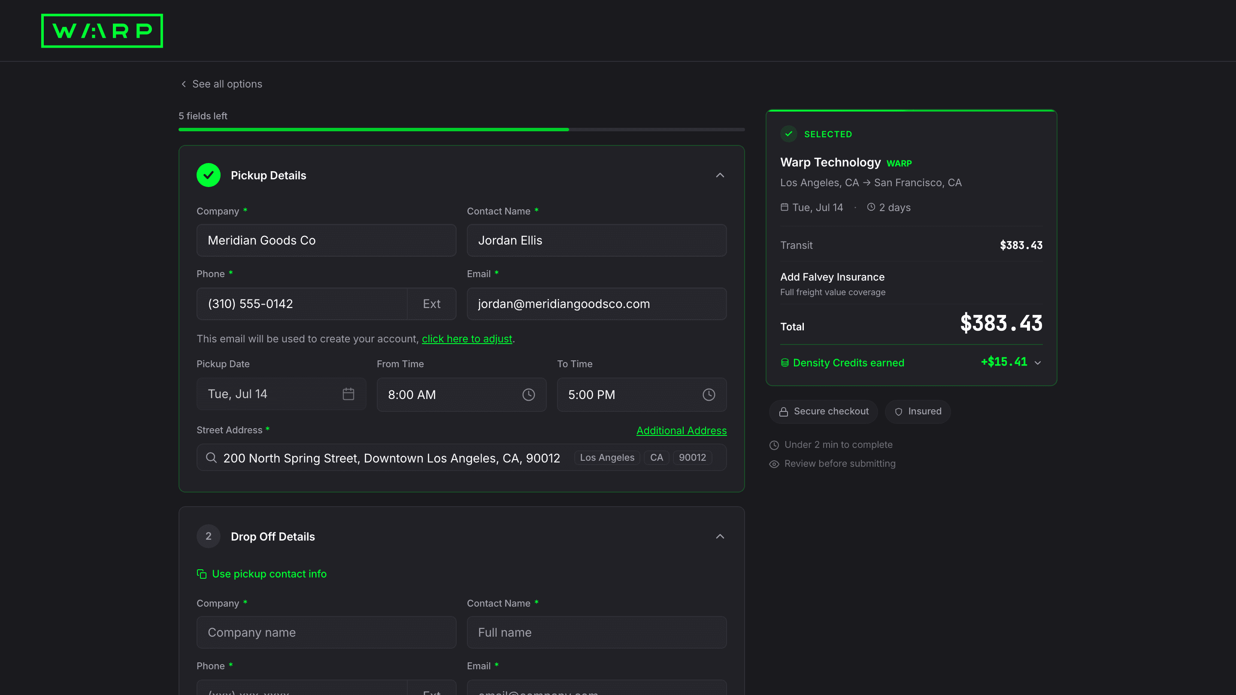
Task: Click the copy icon beside Use pickup contact info
Action: pyautogui.click(x=202, y=574)
